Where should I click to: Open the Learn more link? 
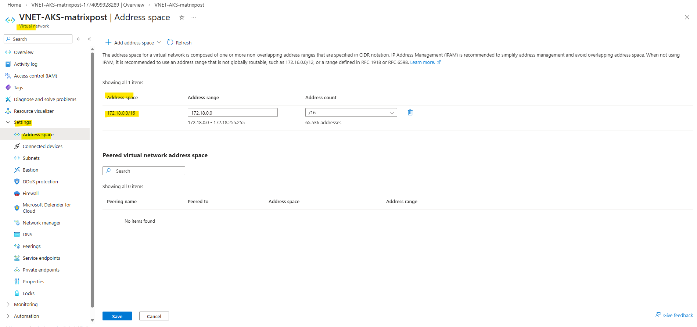point(422,62)
